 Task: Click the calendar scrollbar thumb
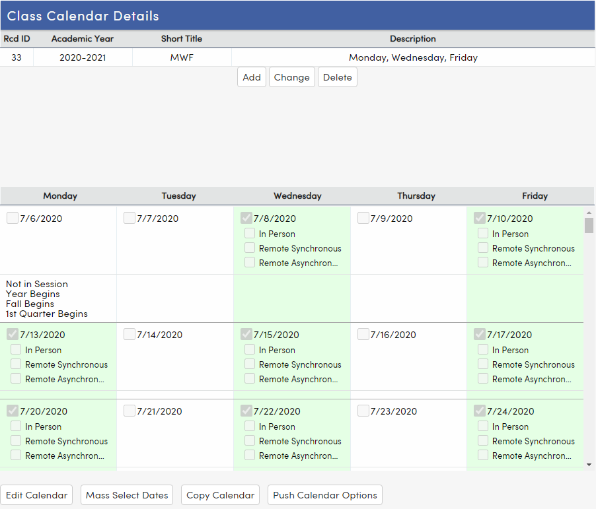[589, 225]
